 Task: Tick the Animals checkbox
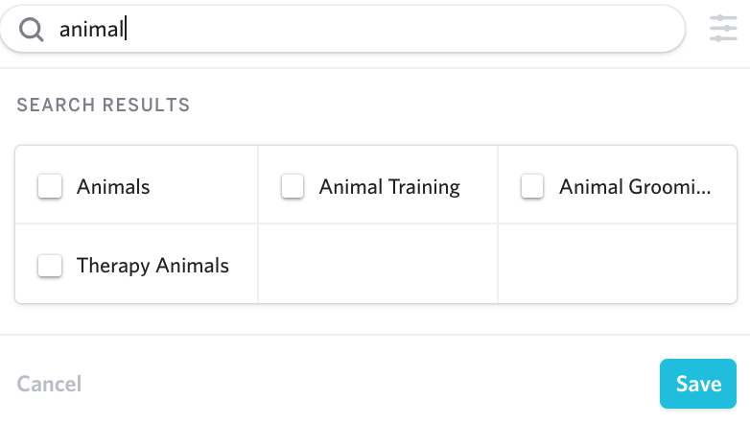pos(50,186)
